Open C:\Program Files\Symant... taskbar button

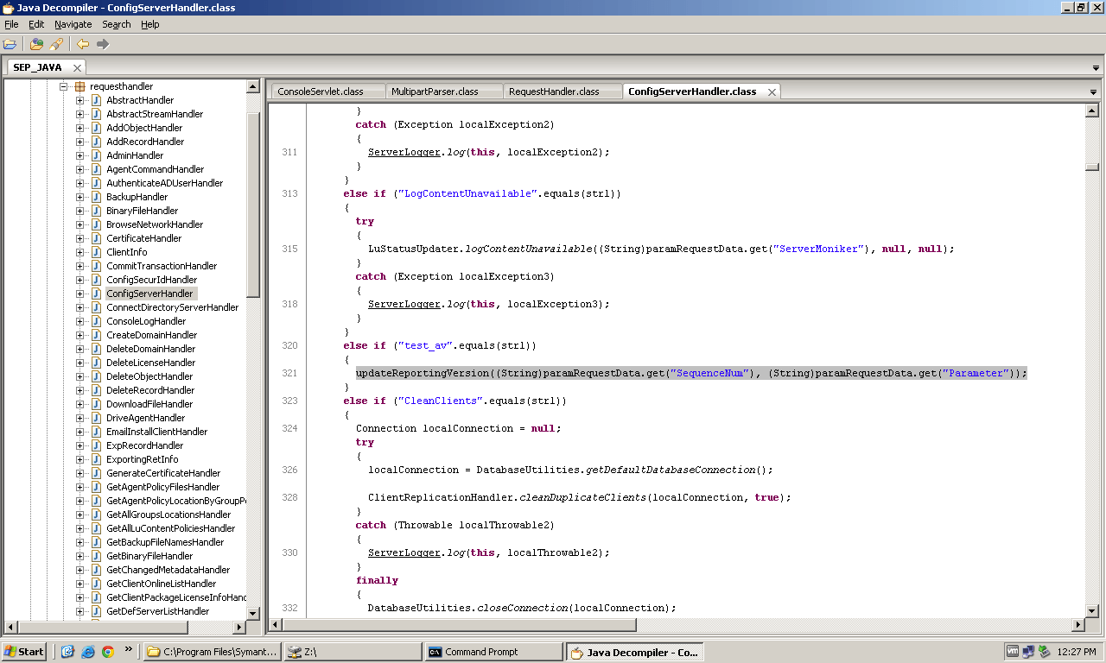click(x=213, y=652)
